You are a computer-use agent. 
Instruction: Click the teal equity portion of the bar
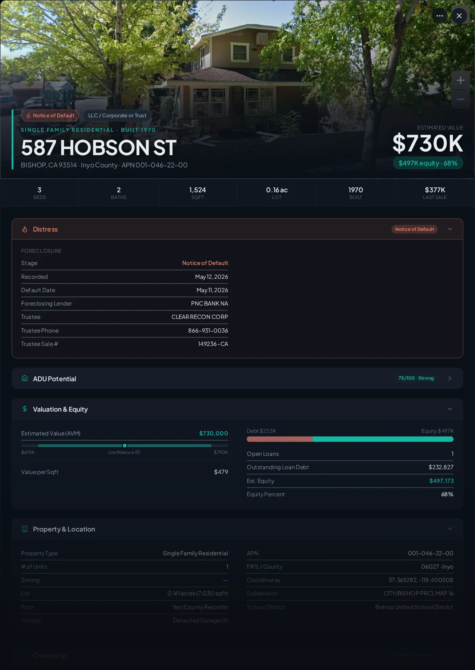(383, 439)
